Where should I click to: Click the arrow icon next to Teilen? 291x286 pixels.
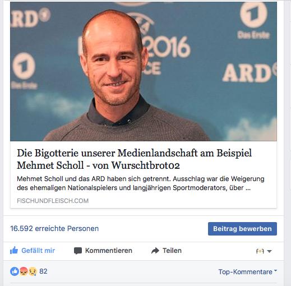pyautogui.click(x=155, y=251)
